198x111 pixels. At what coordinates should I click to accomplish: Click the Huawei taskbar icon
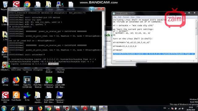tap(85, 108)
